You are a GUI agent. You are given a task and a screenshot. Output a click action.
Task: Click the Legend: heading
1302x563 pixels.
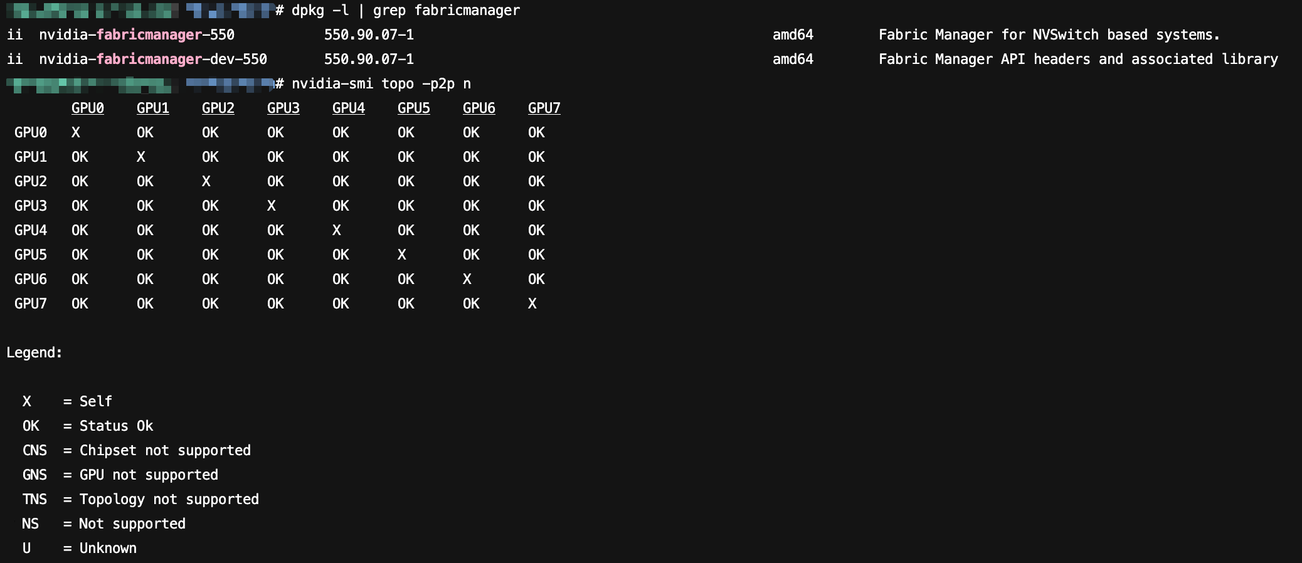(x=34, y=353)
